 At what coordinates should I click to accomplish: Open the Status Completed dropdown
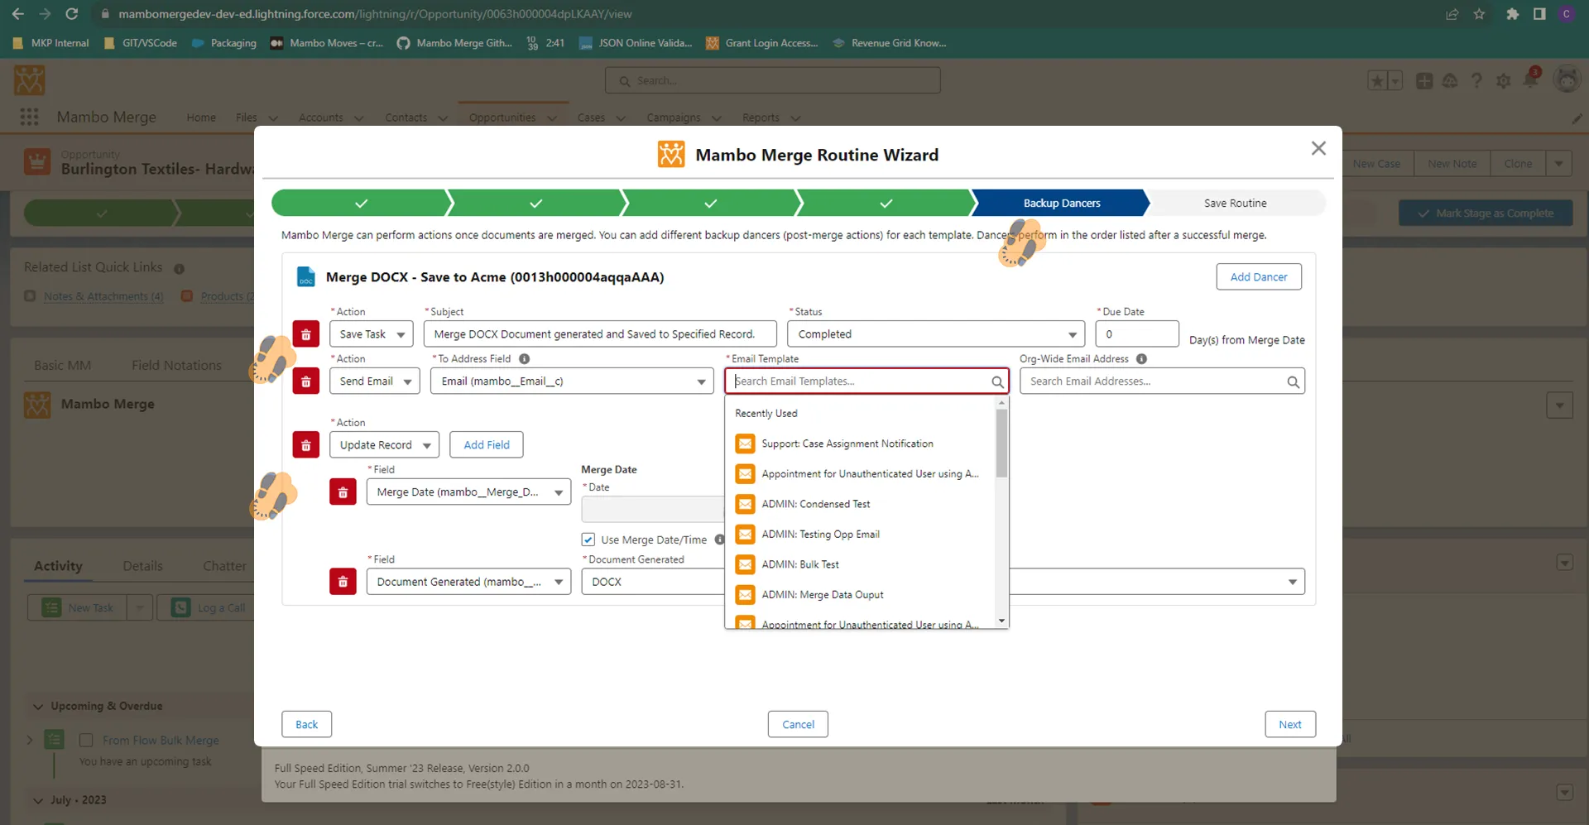point(936,334)
